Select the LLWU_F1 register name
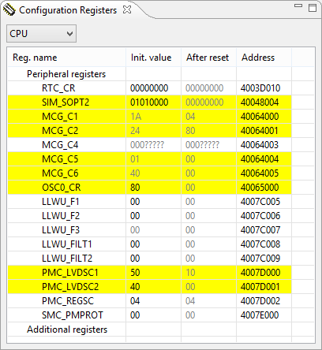The width and height of the screenshot is (322, 350). tap(61, 202)
